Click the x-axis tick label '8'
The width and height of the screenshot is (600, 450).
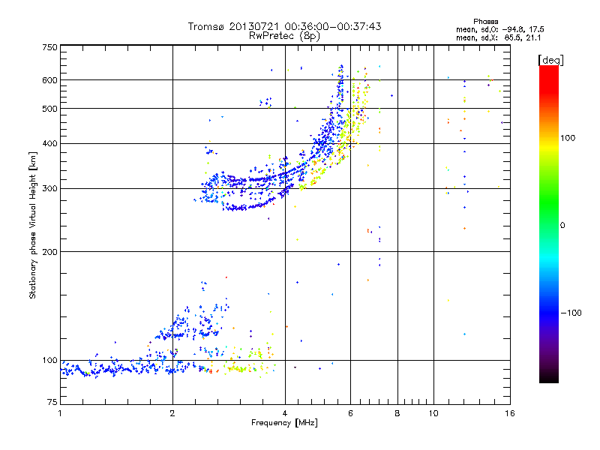point(397,413)
